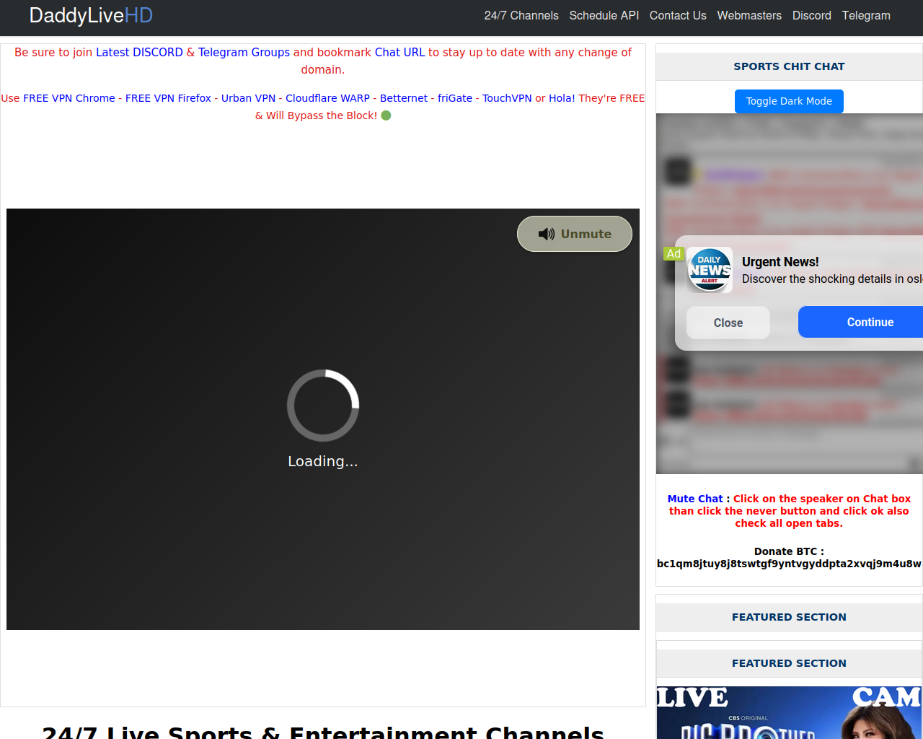The image size is (923, 739).
Task: Open the Urban VPN link
Action: pos(248,98)
